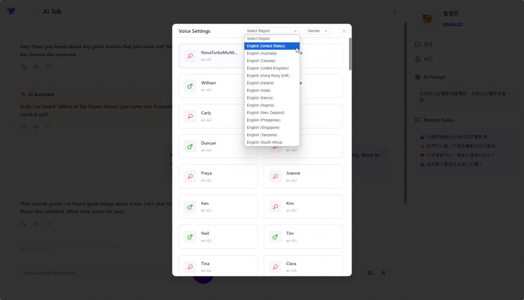Viewport: 524px width, 300px height.
Task: Click female icon on Kim card
Action: (x=275, y=207)
